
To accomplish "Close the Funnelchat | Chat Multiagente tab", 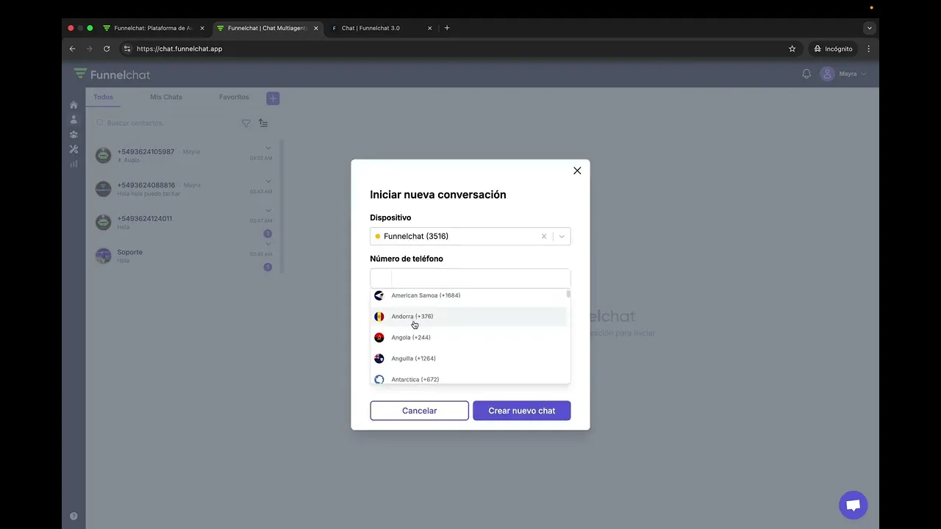I will (316, 28).
